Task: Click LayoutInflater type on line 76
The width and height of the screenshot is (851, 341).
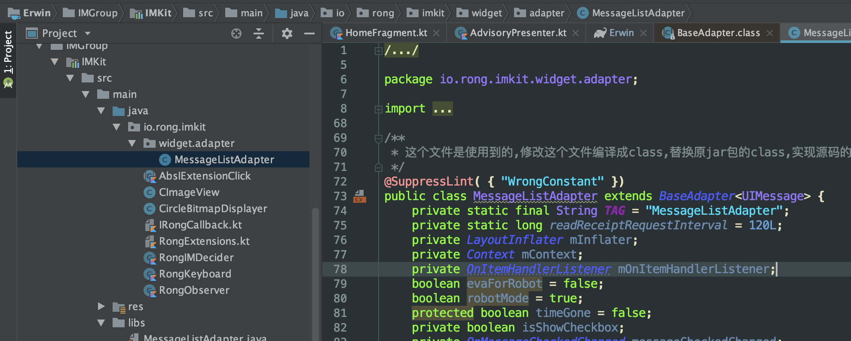Action: [515, 240]
